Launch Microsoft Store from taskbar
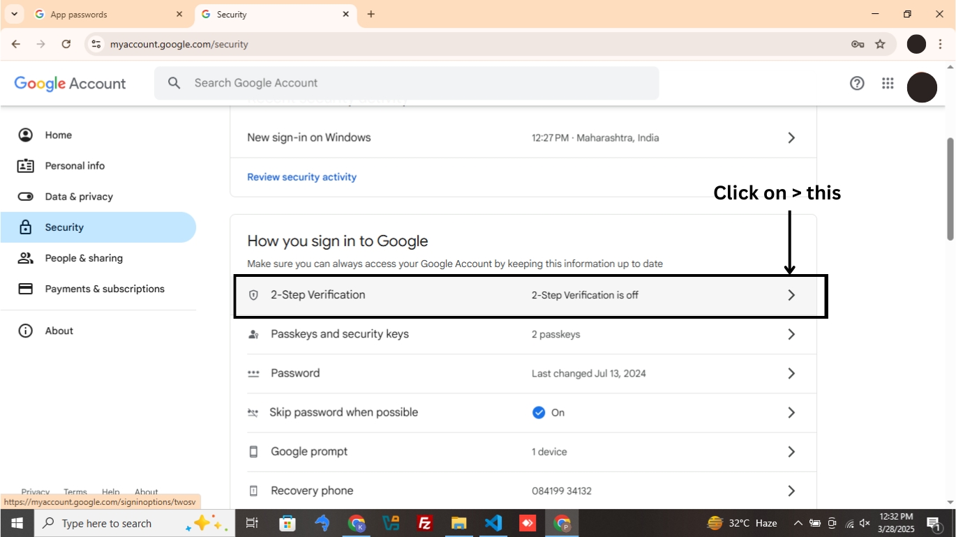This screenshot has width=956, height=537. pos(287,523)
